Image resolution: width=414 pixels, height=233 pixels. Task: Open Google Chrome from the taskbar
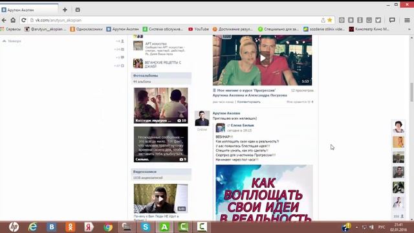(x=108, y=227)
